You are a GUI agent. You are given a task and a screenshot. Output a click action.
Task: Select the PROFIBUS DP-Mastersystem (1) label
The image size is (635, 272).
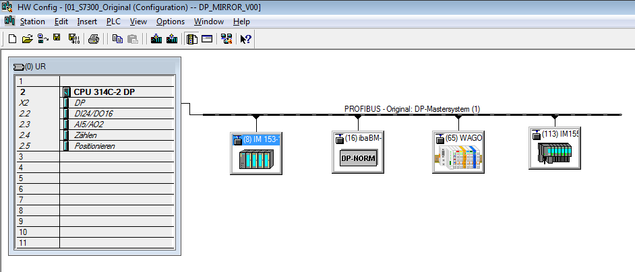pos(413,109)
